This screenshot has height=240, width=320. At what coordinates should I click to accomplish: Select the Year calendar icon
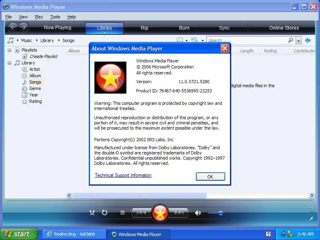tap(24, 95)
